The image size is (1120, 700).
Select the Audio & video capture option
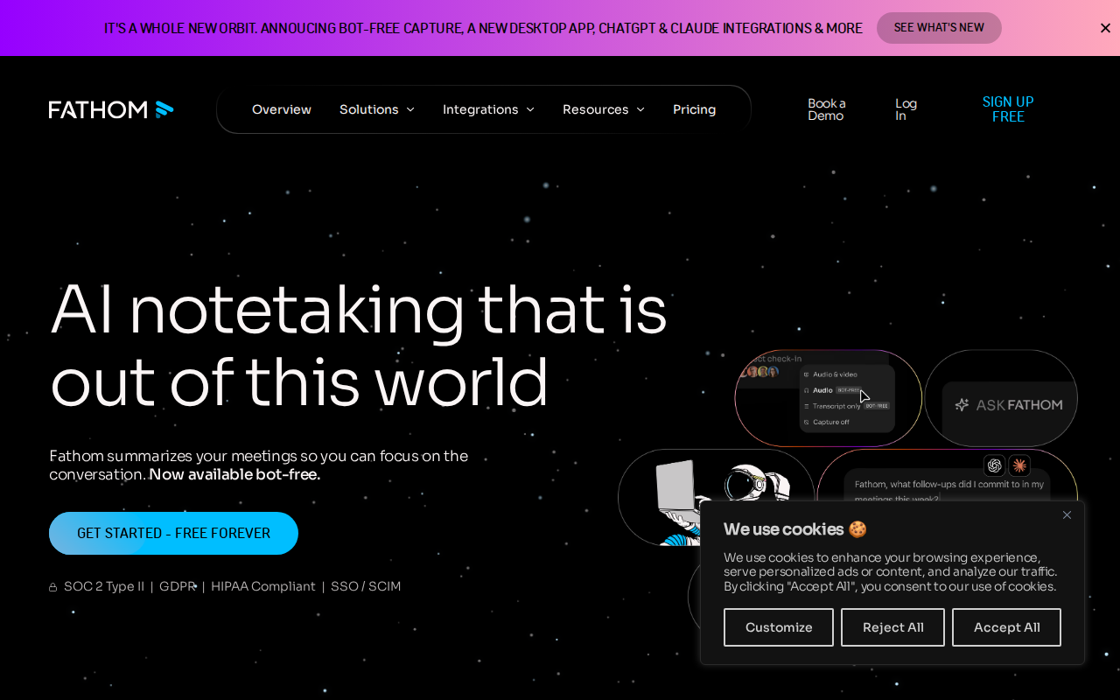pyautogui.click(x=830, y=374)
